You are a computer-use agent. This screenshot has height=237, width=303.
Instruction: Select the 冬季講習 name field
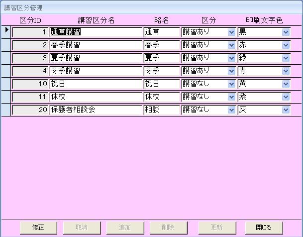click(96, 71)
